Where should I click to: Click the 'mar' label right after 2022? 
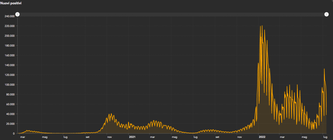tap(282, 137)
